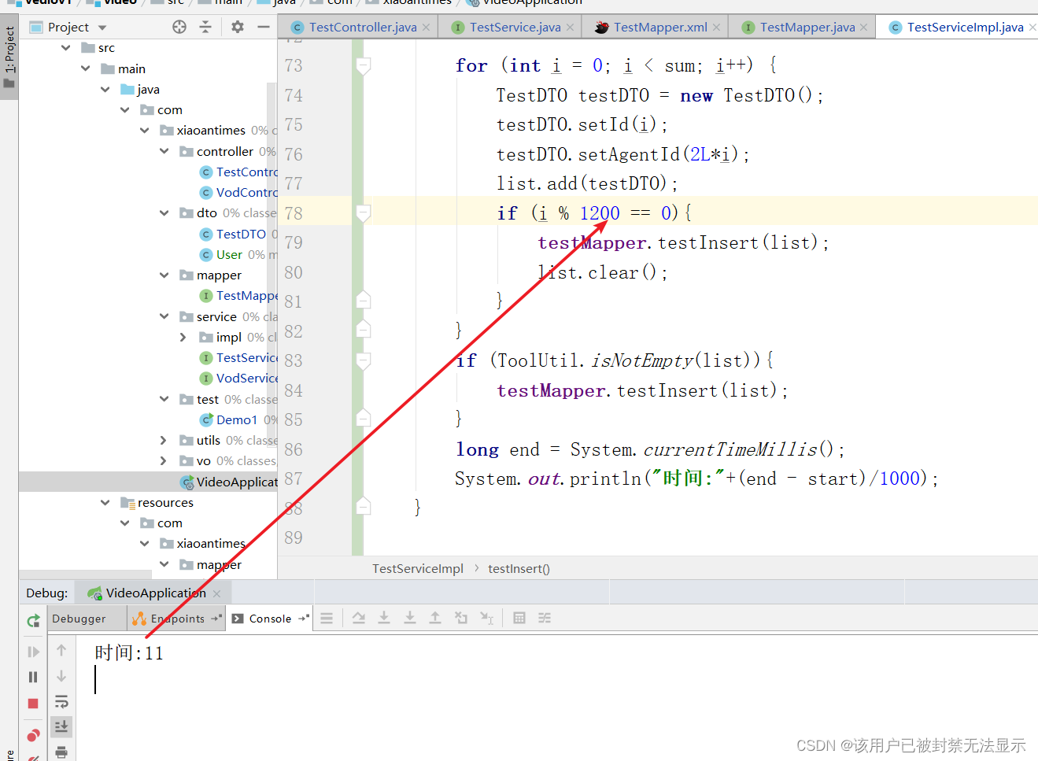This screenshot has height=761, width=1038.
Task: Collapse the controller package arrow
Action: 164,151
